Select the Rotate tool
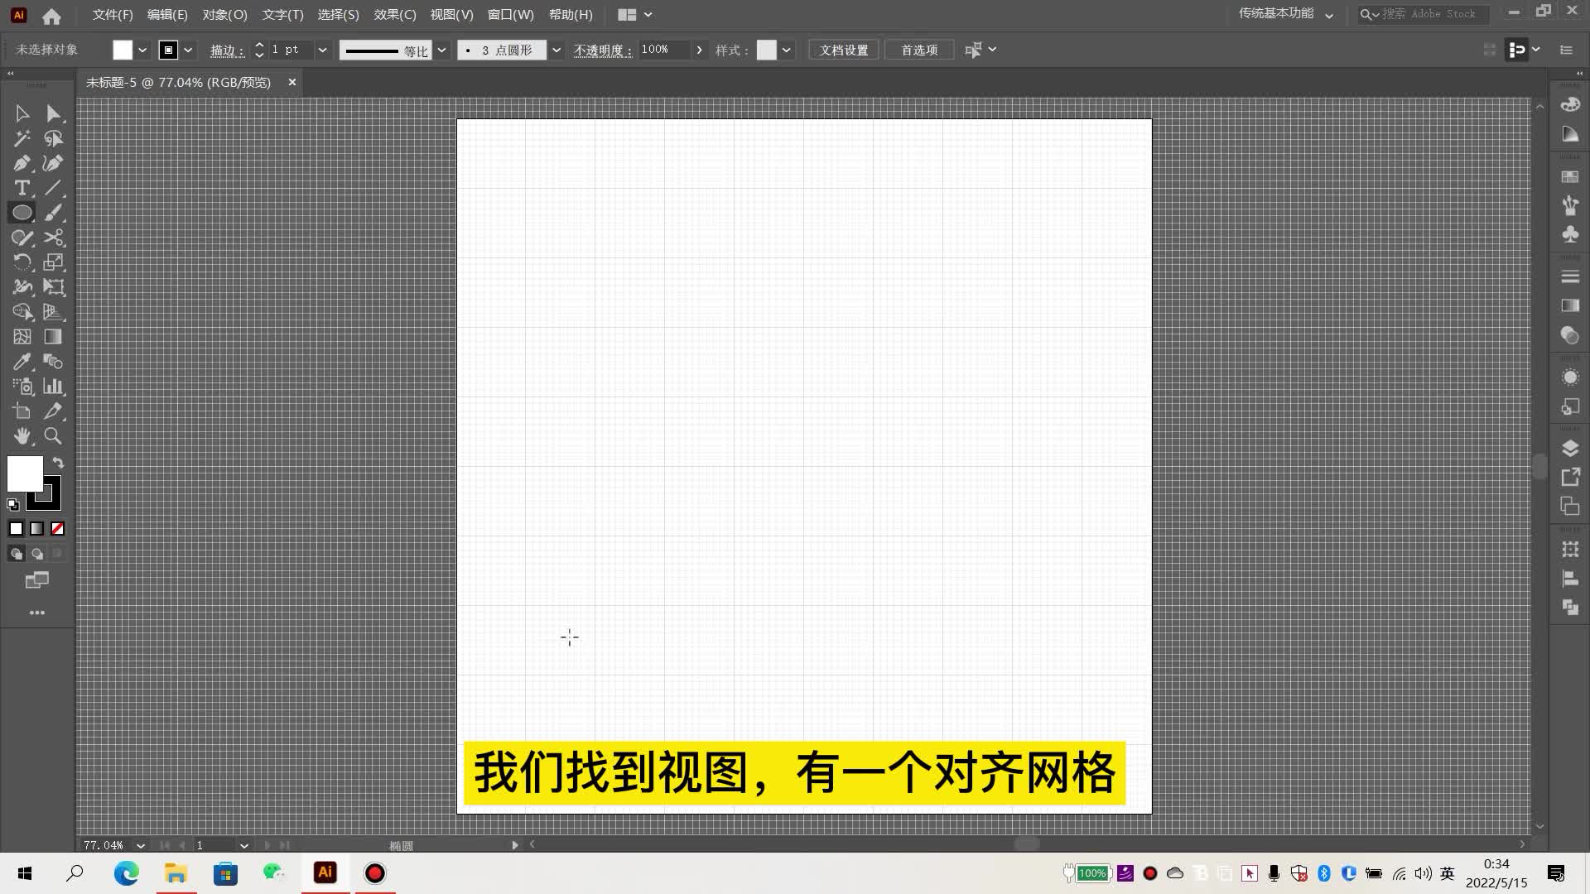Image resolution: width=1590 pixels, height=894 pixels. [22, 262]
